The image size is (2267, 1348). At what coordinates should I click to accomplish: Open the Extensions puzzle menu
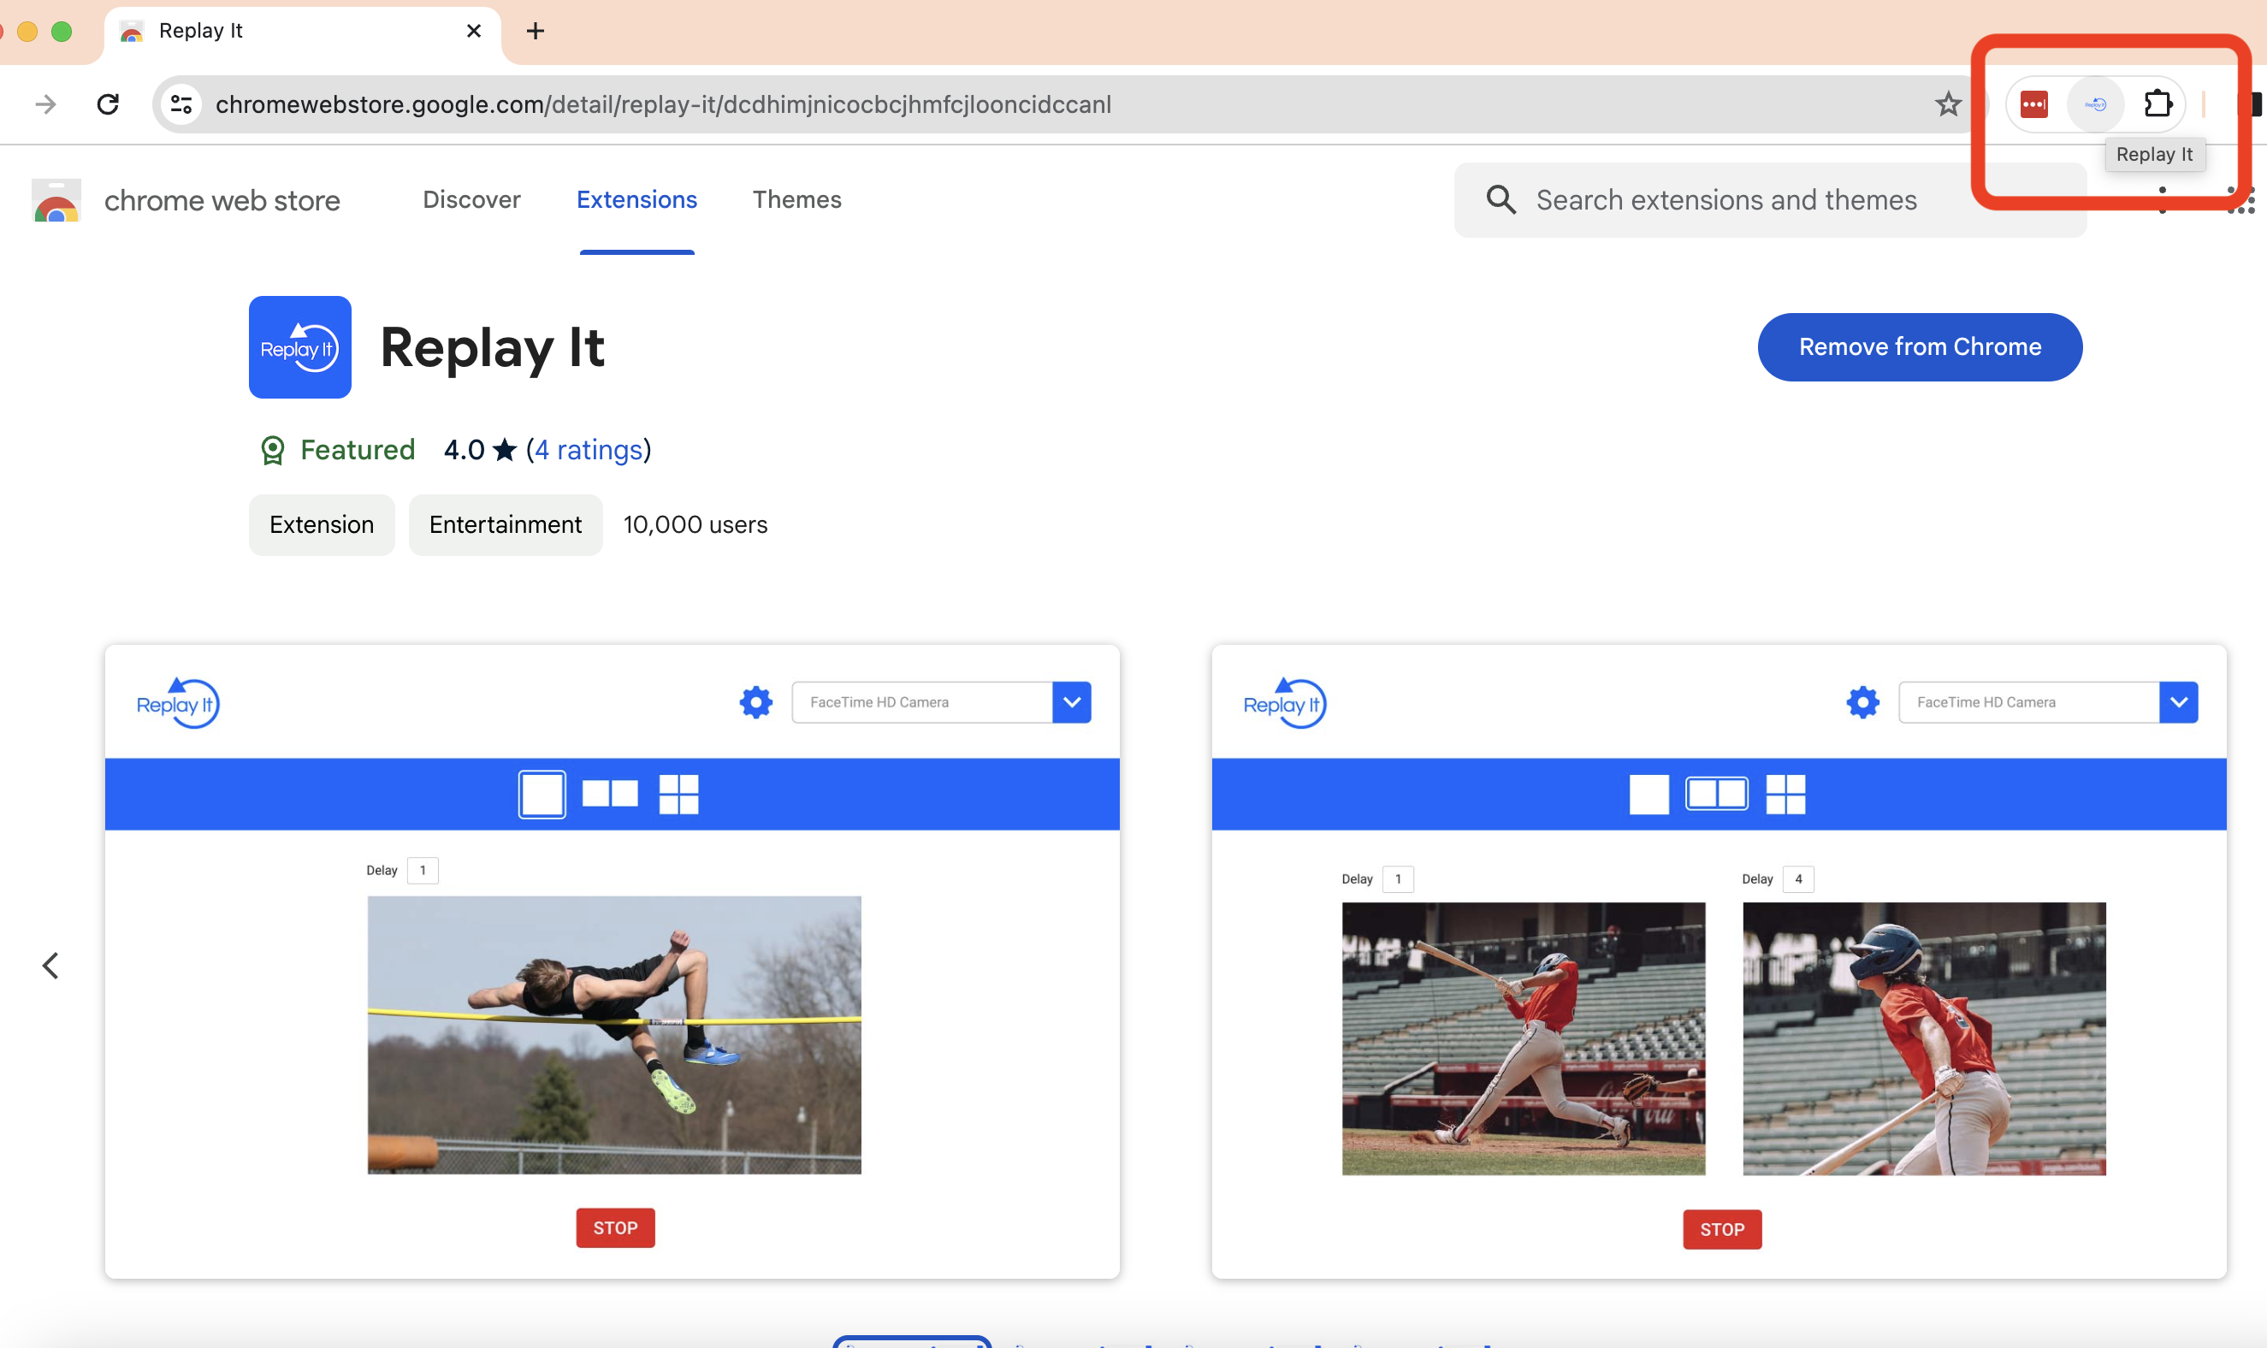[x=2157, y=104]
